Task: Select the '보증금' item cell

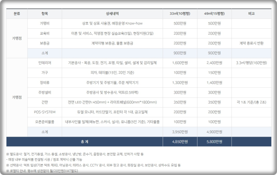Action: [x=45, y=43]
